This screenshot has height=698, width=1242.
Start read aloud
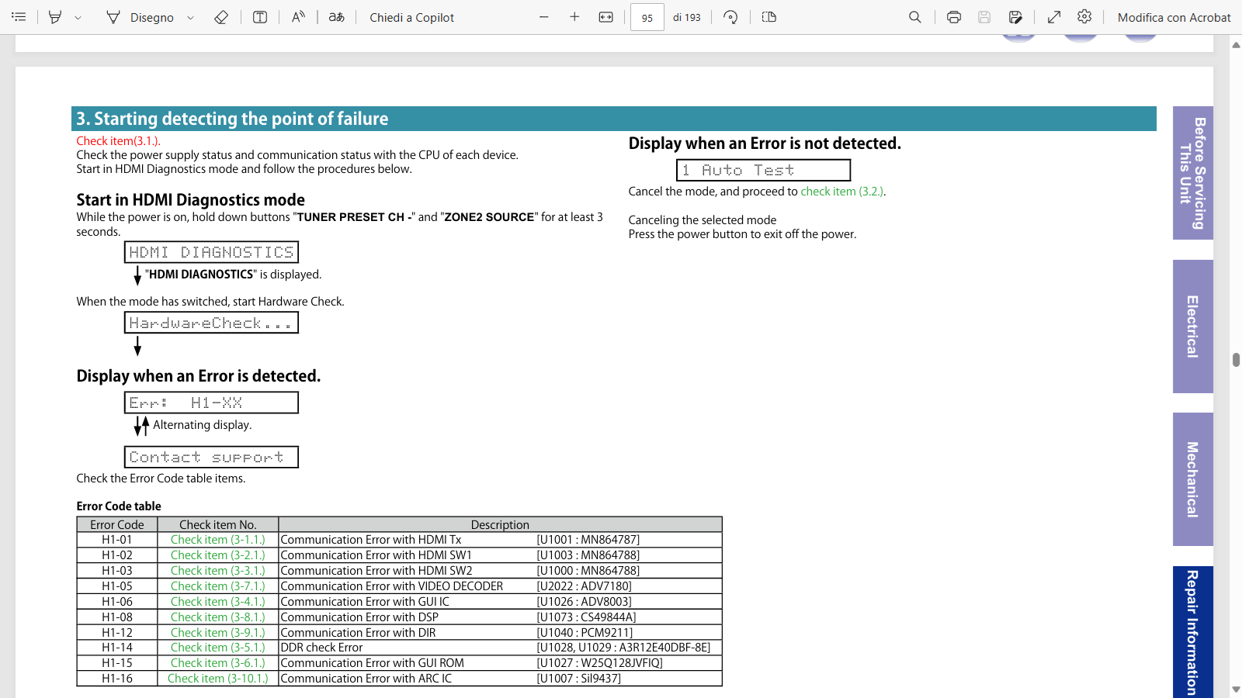click(298, 17)
